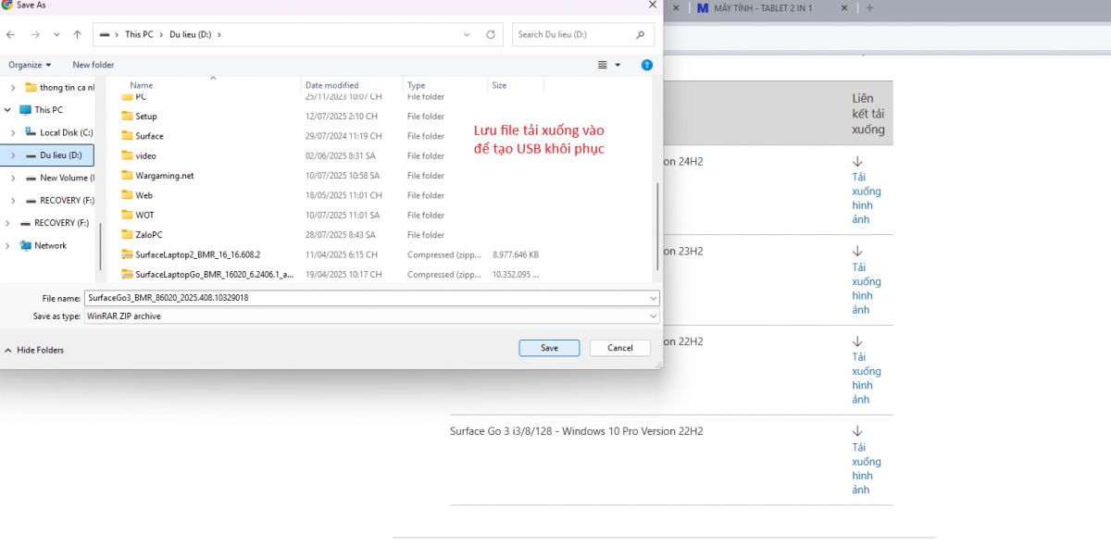The image size is (1111, 557).
Task: Click the Back navigation arrow
Action: pyautogui.click(x=11, y=34)
